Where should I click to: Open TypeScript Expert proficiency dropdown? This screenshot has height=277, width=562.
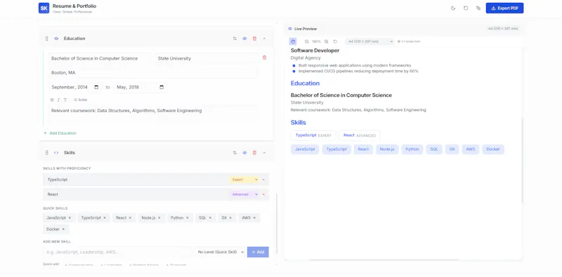click(244, 180)
